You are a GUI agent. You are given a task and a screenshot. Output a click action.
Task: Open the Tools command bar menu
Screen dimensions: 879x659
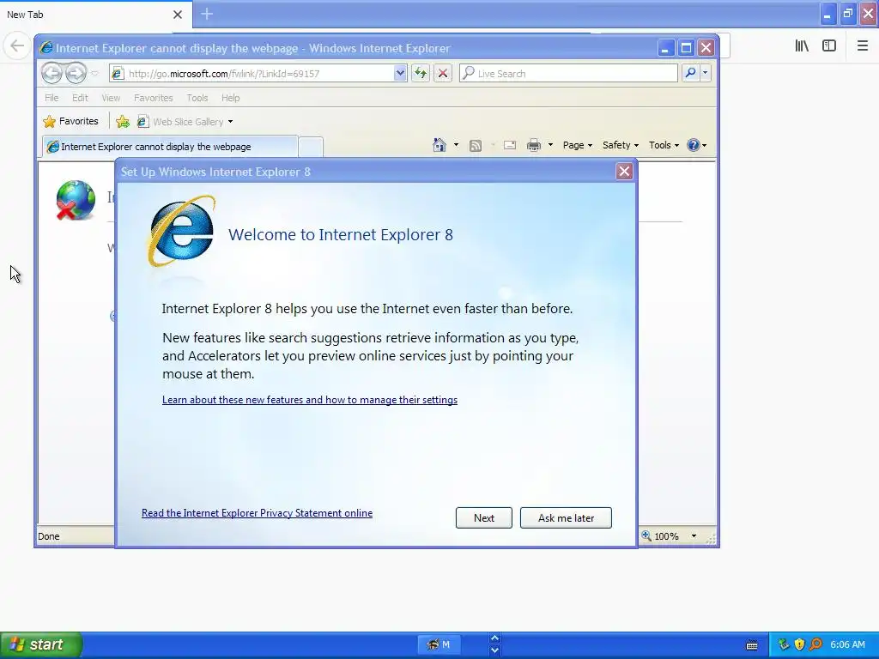click(664, 145)
